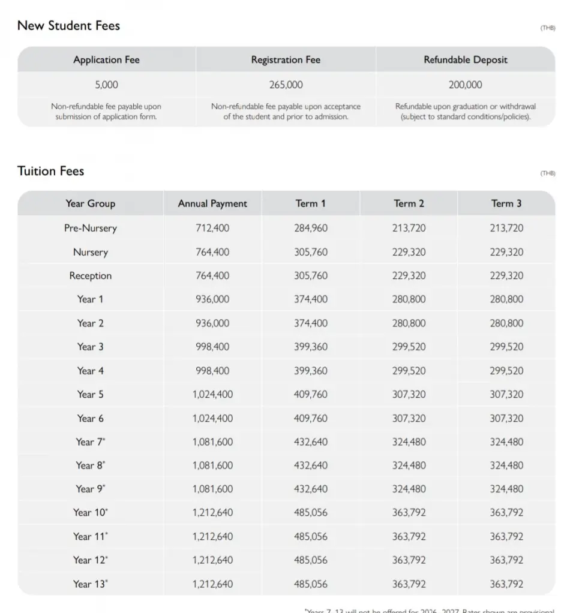Select the 200,000 refundable deposit amount
The height and width of the screenshot is (613, 576).
click(465, 85)
